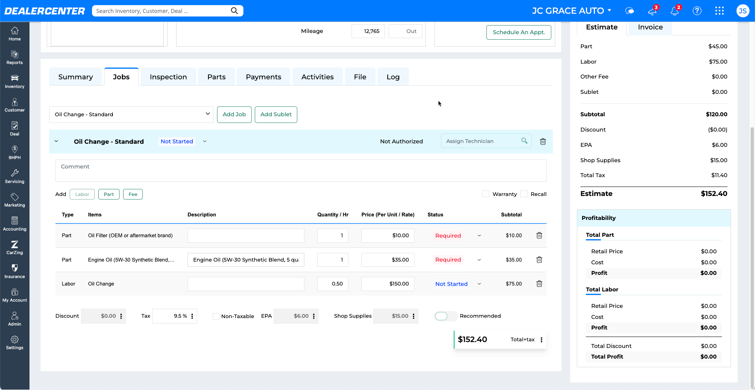This screenshot has height=390, width=755.
Task: Open the job Not Started status dropdown
Action: pyautogui.click(x=205, y=141)
